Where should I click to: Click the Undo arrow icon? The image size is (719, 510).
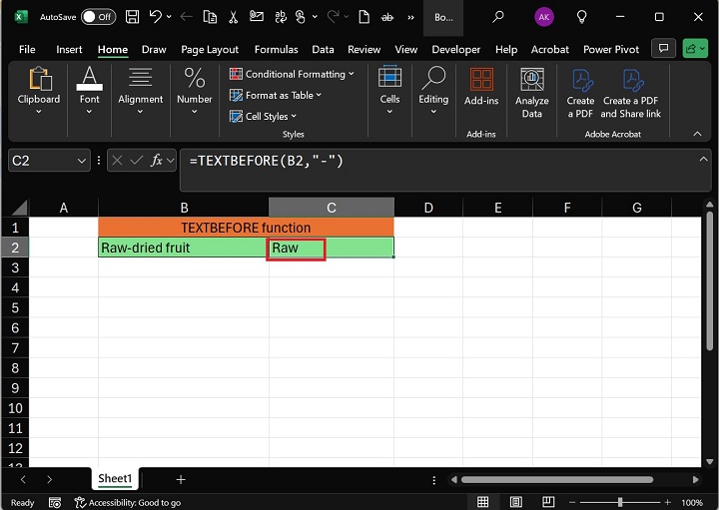point(157,17)
